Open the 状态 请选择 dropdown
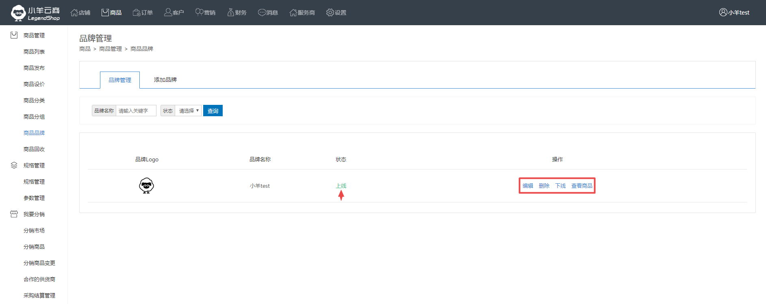The image size is (766, 304). point(188,111)
